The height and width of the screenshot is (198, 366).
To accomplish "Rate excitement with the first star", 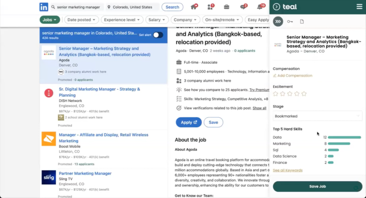I will click(x=276, y=94).
